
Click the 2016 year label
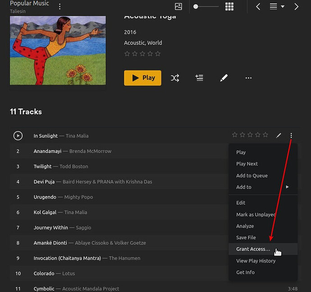[130, 32]
